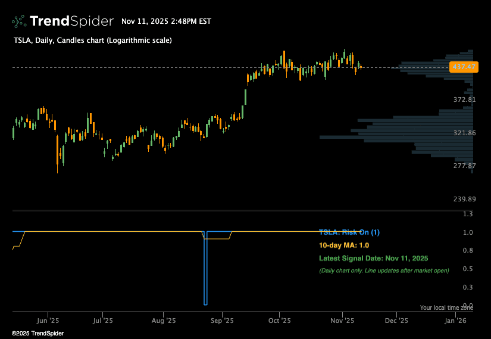491x339 pixels.
Task: Click the 277.87 price axis label
Action: click(464, 166)
